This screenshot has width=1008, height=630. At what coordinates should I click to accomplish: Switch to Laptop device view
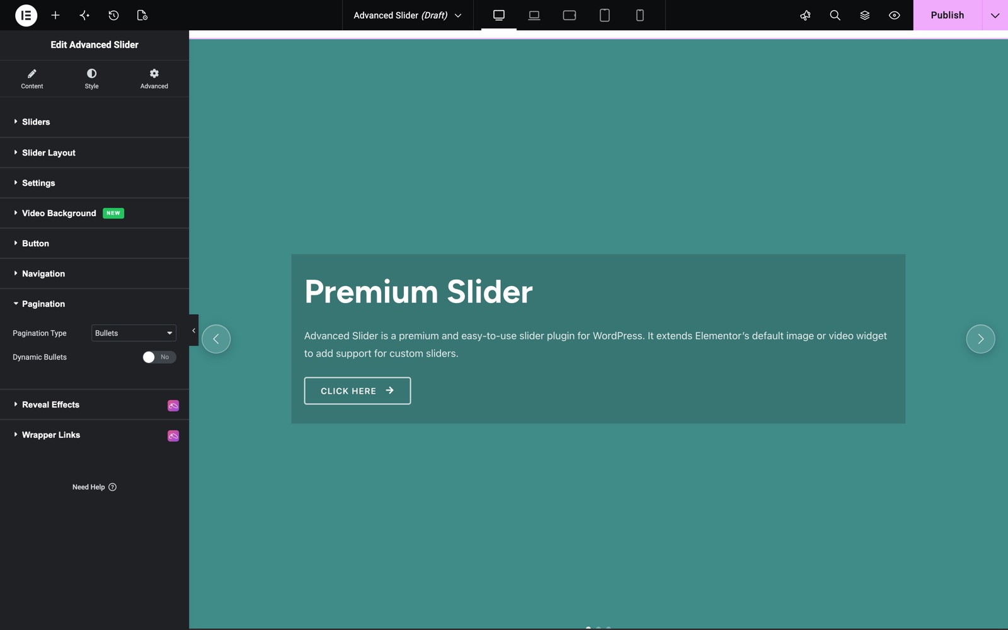(534, 15)
